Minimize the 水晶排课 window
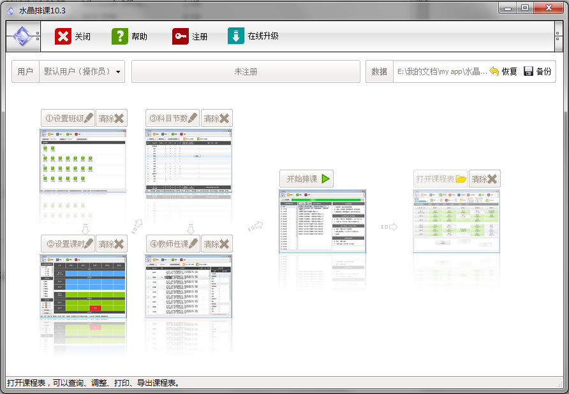Image resolution: width=569 pixels, height=394 pixels. pyautogui.click(x=507, y=8)
